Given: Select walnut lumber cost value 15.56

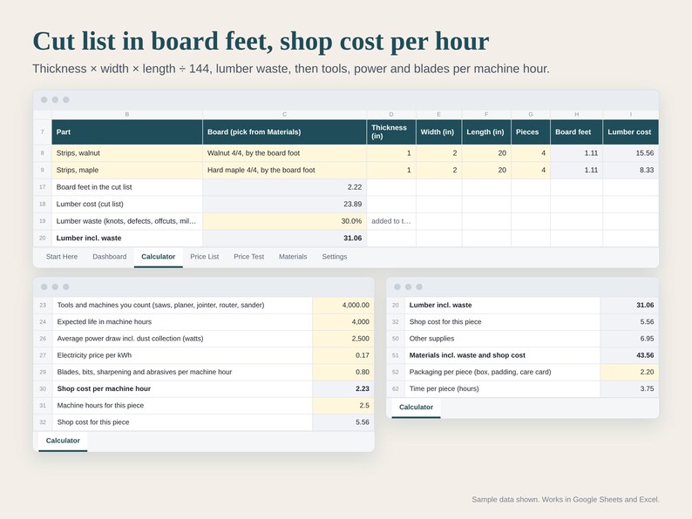Looking at the screenshot, I should 631,153.
